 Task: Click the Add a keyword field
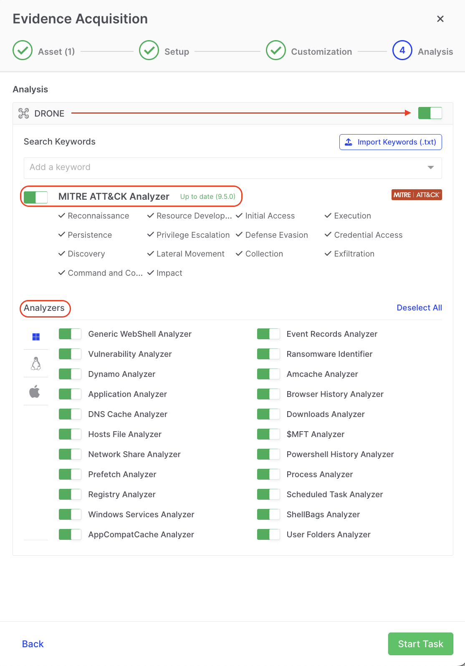pos(221,168)
